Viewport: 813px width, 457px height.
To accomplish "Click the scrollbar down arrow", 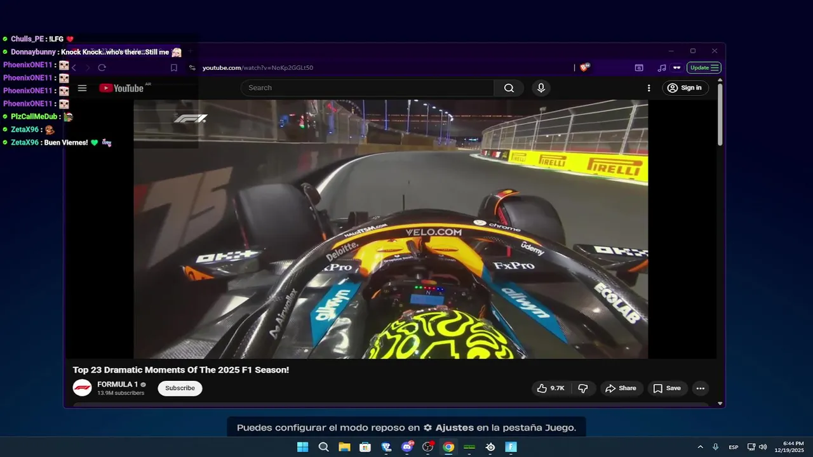I will pyautogui.click(x=720, y=403).
